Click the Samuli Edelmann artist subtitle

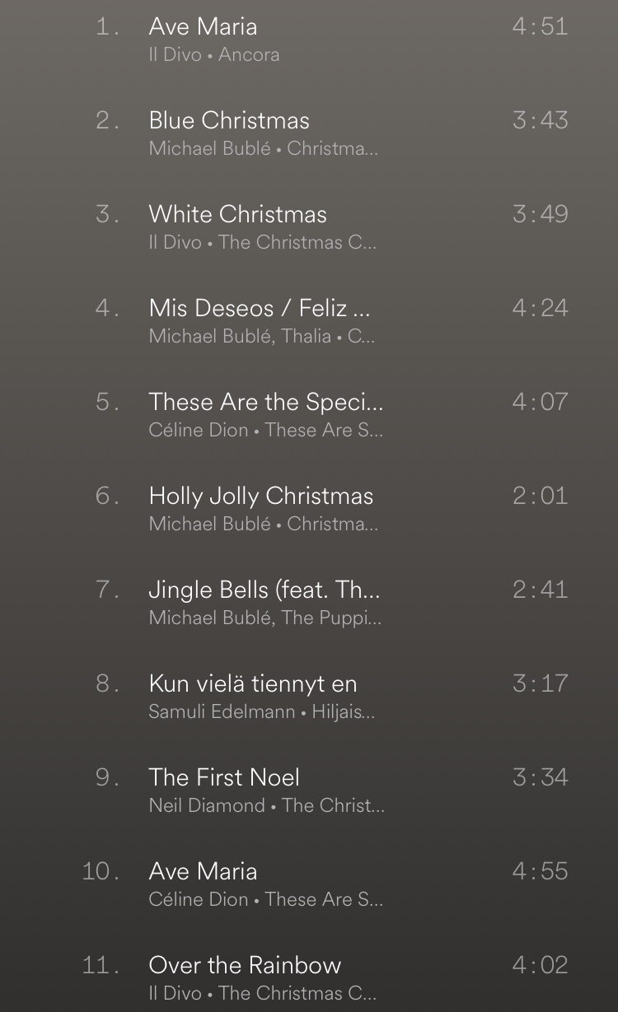[222, 712]
